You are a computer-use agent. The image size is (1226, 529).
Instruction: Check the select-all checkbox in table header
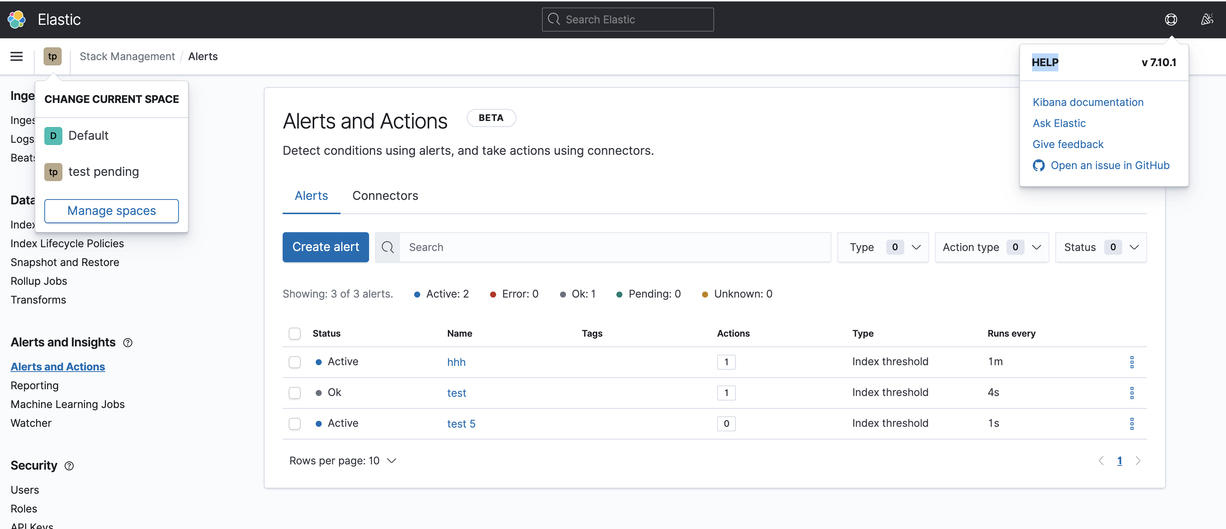pyautogui.click(x=295, y=334)
